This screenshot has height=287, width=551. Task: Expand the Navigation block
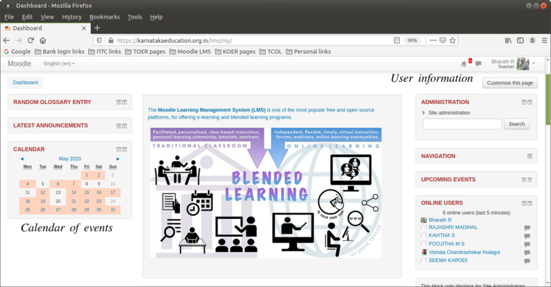click(x=530, y=156)
